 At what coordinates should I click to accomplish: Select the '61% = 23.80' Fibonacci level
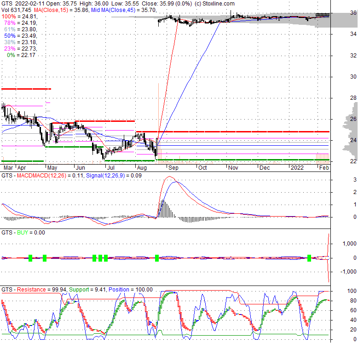pos(21,29)
